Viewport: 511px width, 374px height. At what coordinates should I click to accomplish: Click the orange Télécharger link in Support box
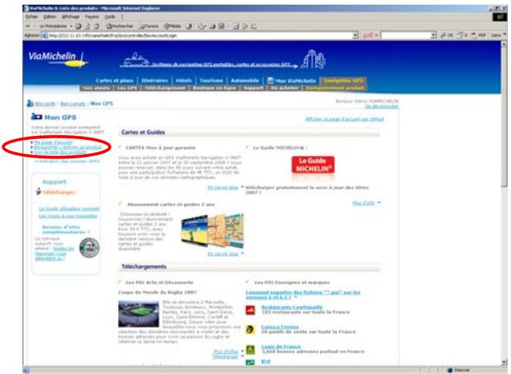tap(59, 192)
